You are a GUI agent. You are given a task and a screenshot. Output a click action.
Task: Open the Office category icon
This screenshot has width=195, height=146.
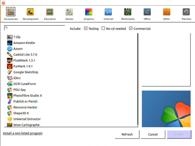[x=147, y=12]
